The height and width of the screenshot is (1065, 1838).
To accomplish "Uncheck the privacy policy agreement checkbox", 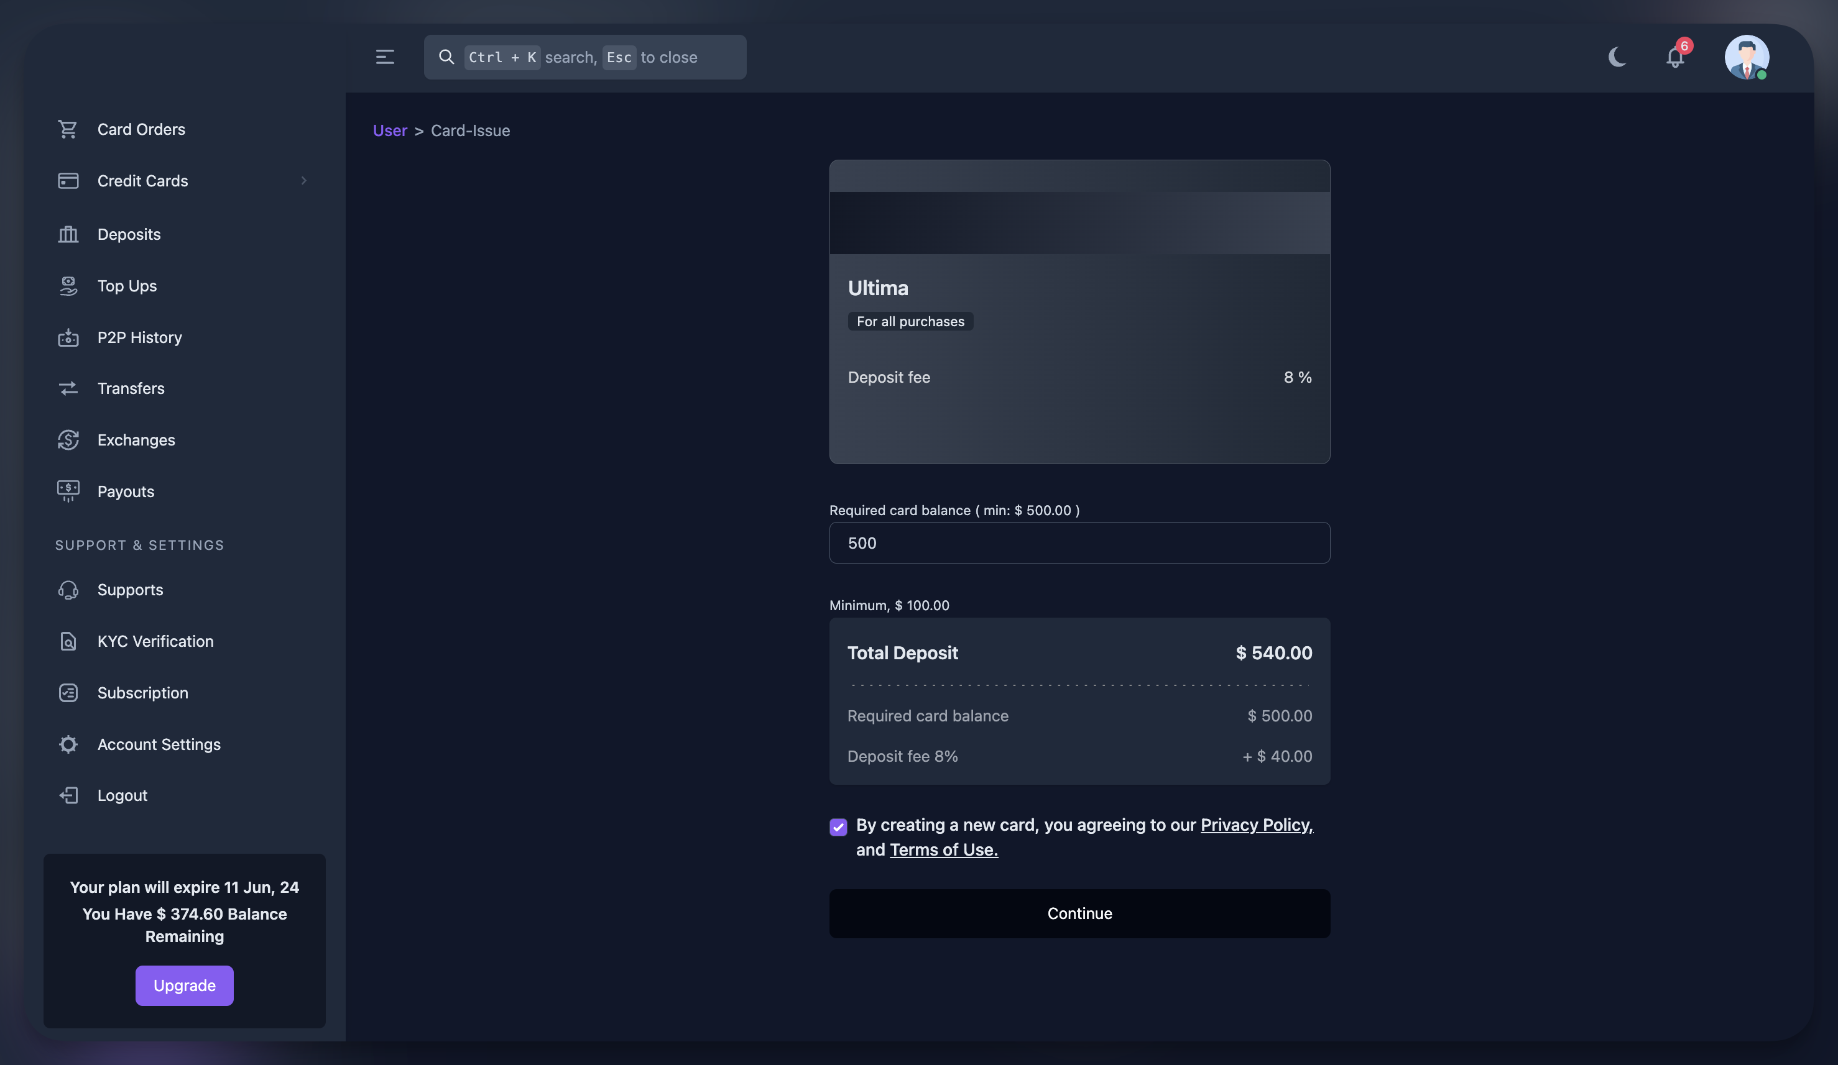I will pos(838,826).
